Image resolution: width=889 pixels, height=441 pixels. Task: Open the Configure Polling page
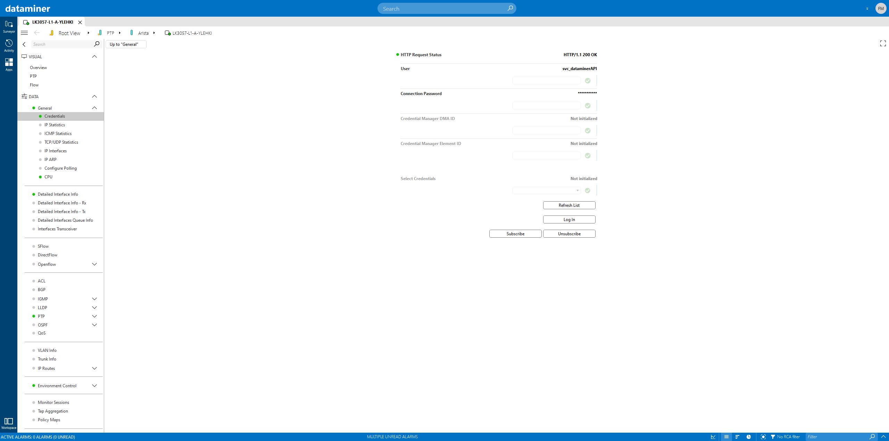[x=60, y=168]
